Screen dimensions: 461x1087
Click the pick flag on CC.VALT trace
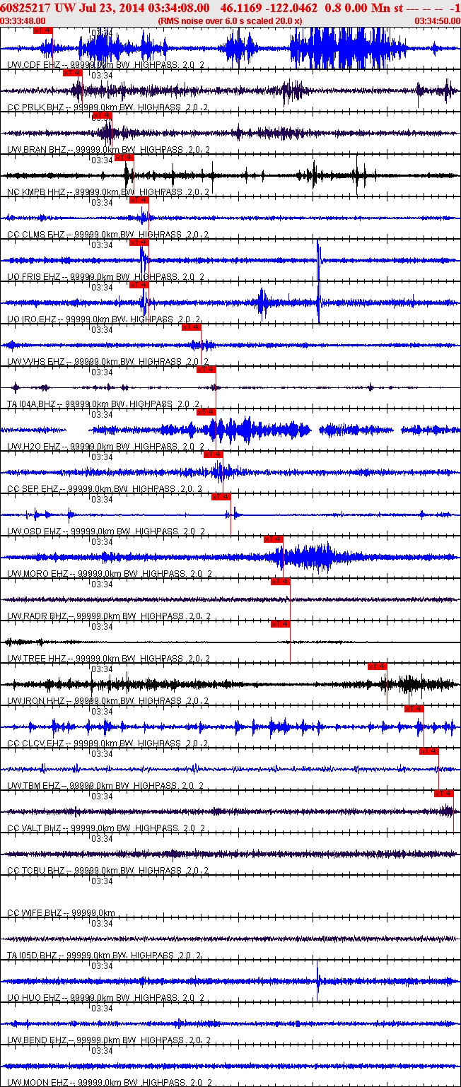[444, 794]
